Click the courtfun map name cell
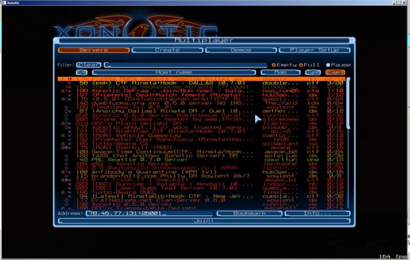Image resolution: width=410 pixels, height=260 pixels. pos(280,160)
